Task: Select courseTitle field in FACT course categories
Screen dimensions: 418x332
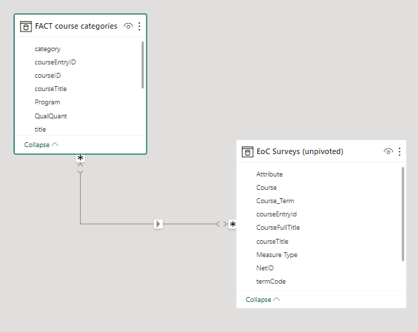Action: tap(50, 89)
